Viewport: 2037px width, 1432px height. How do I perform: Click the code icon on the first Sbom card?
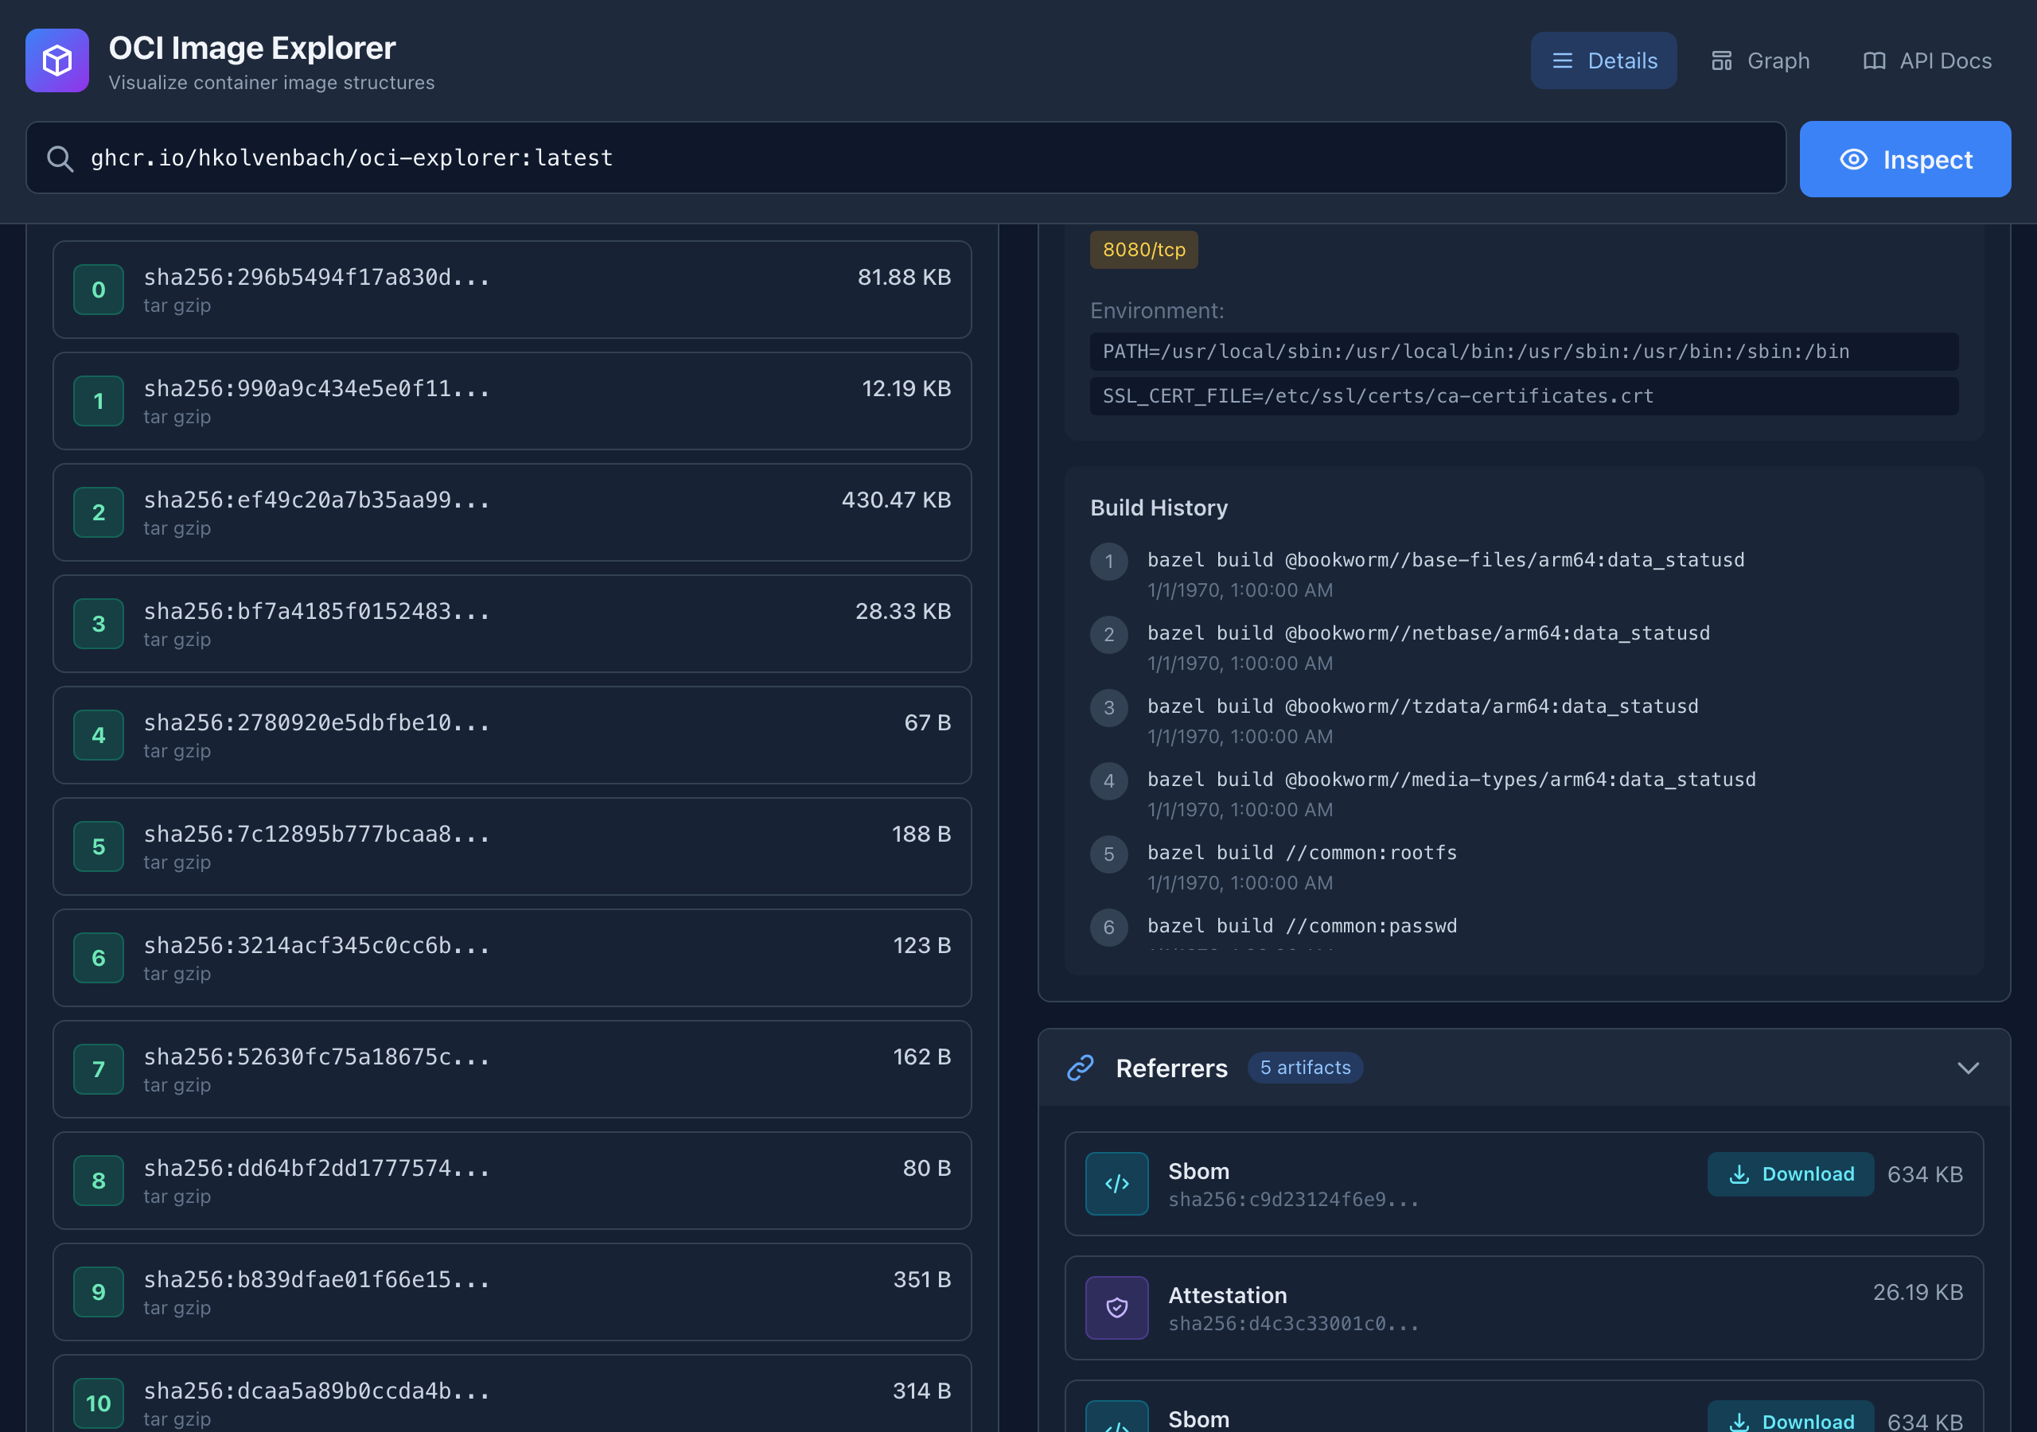[1116, 1184]
